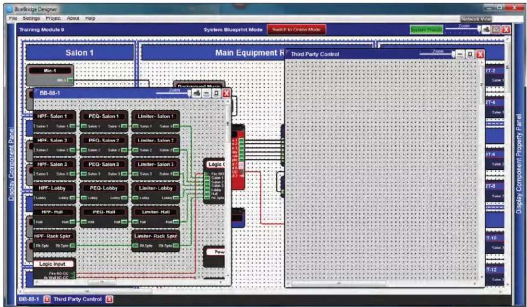Click Limiter- Salon 1 input port
527x307 pixels.
[x=135, y=126]
